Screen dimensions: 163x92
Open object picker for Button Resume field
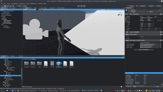tap(161, 46)
